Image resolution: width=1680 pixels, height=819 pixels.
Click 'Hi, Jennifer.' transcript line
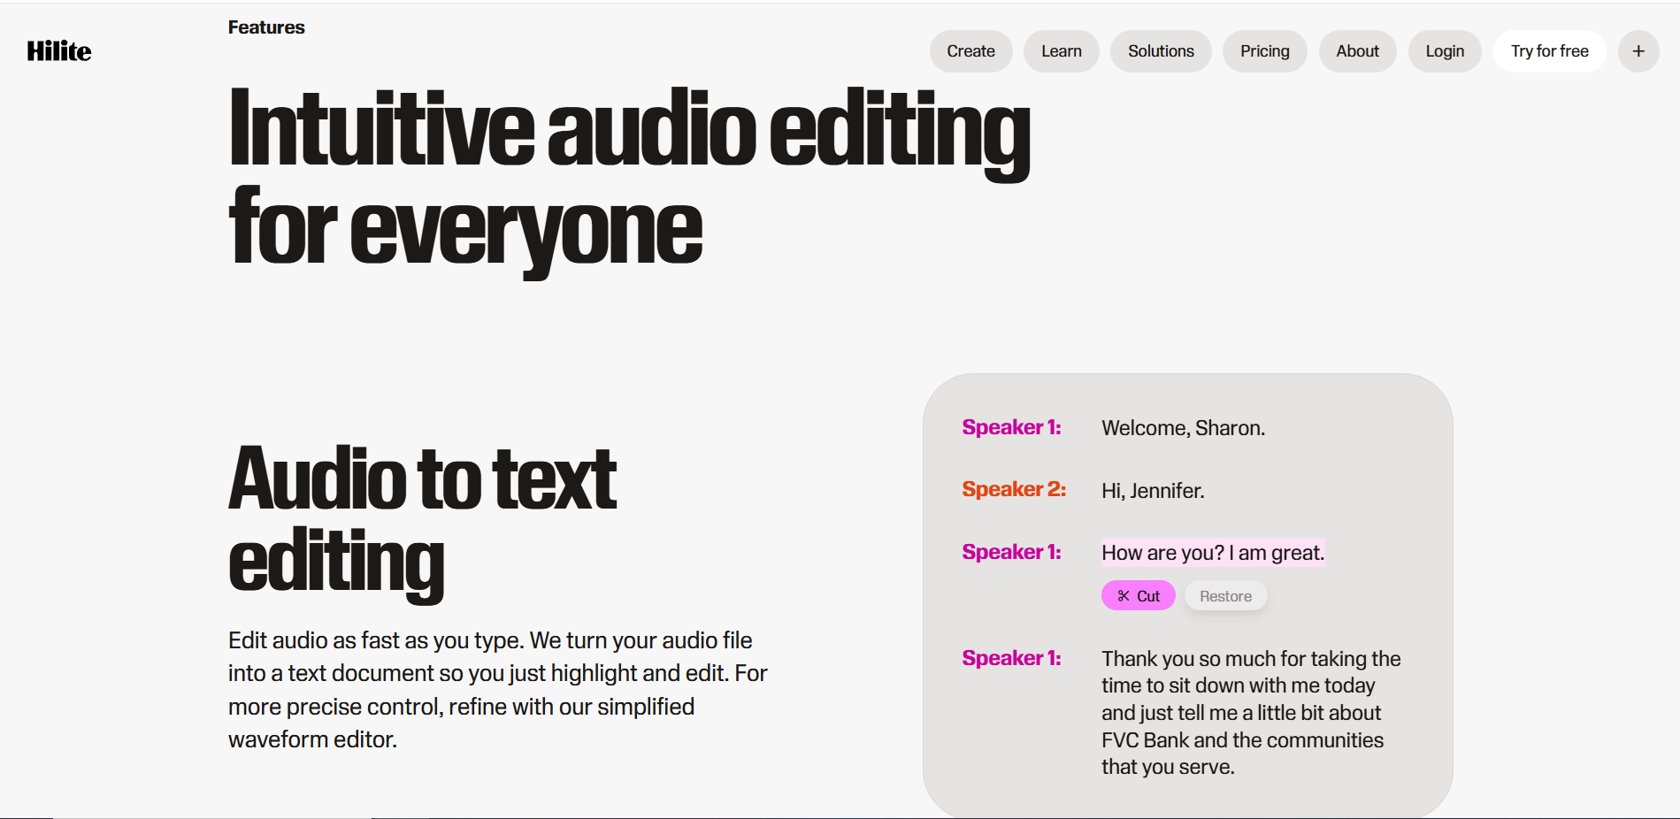point(1153,491)
